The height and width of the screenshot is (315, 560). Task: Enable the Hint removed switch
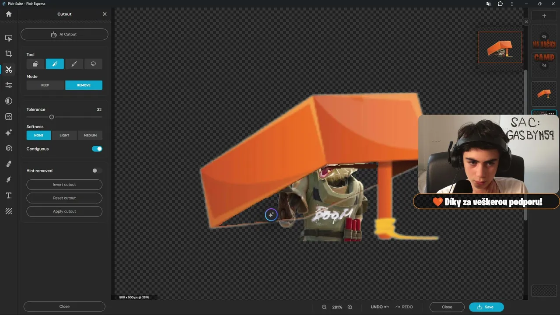tap(97, 171)
